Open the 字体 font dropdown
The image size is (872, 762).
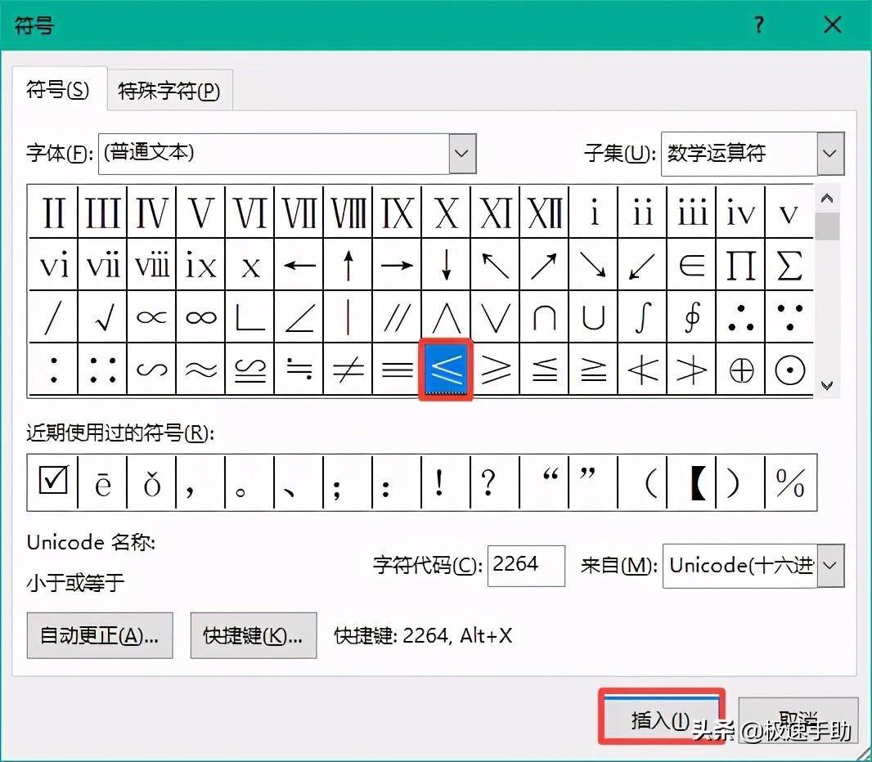click(462, 154)
